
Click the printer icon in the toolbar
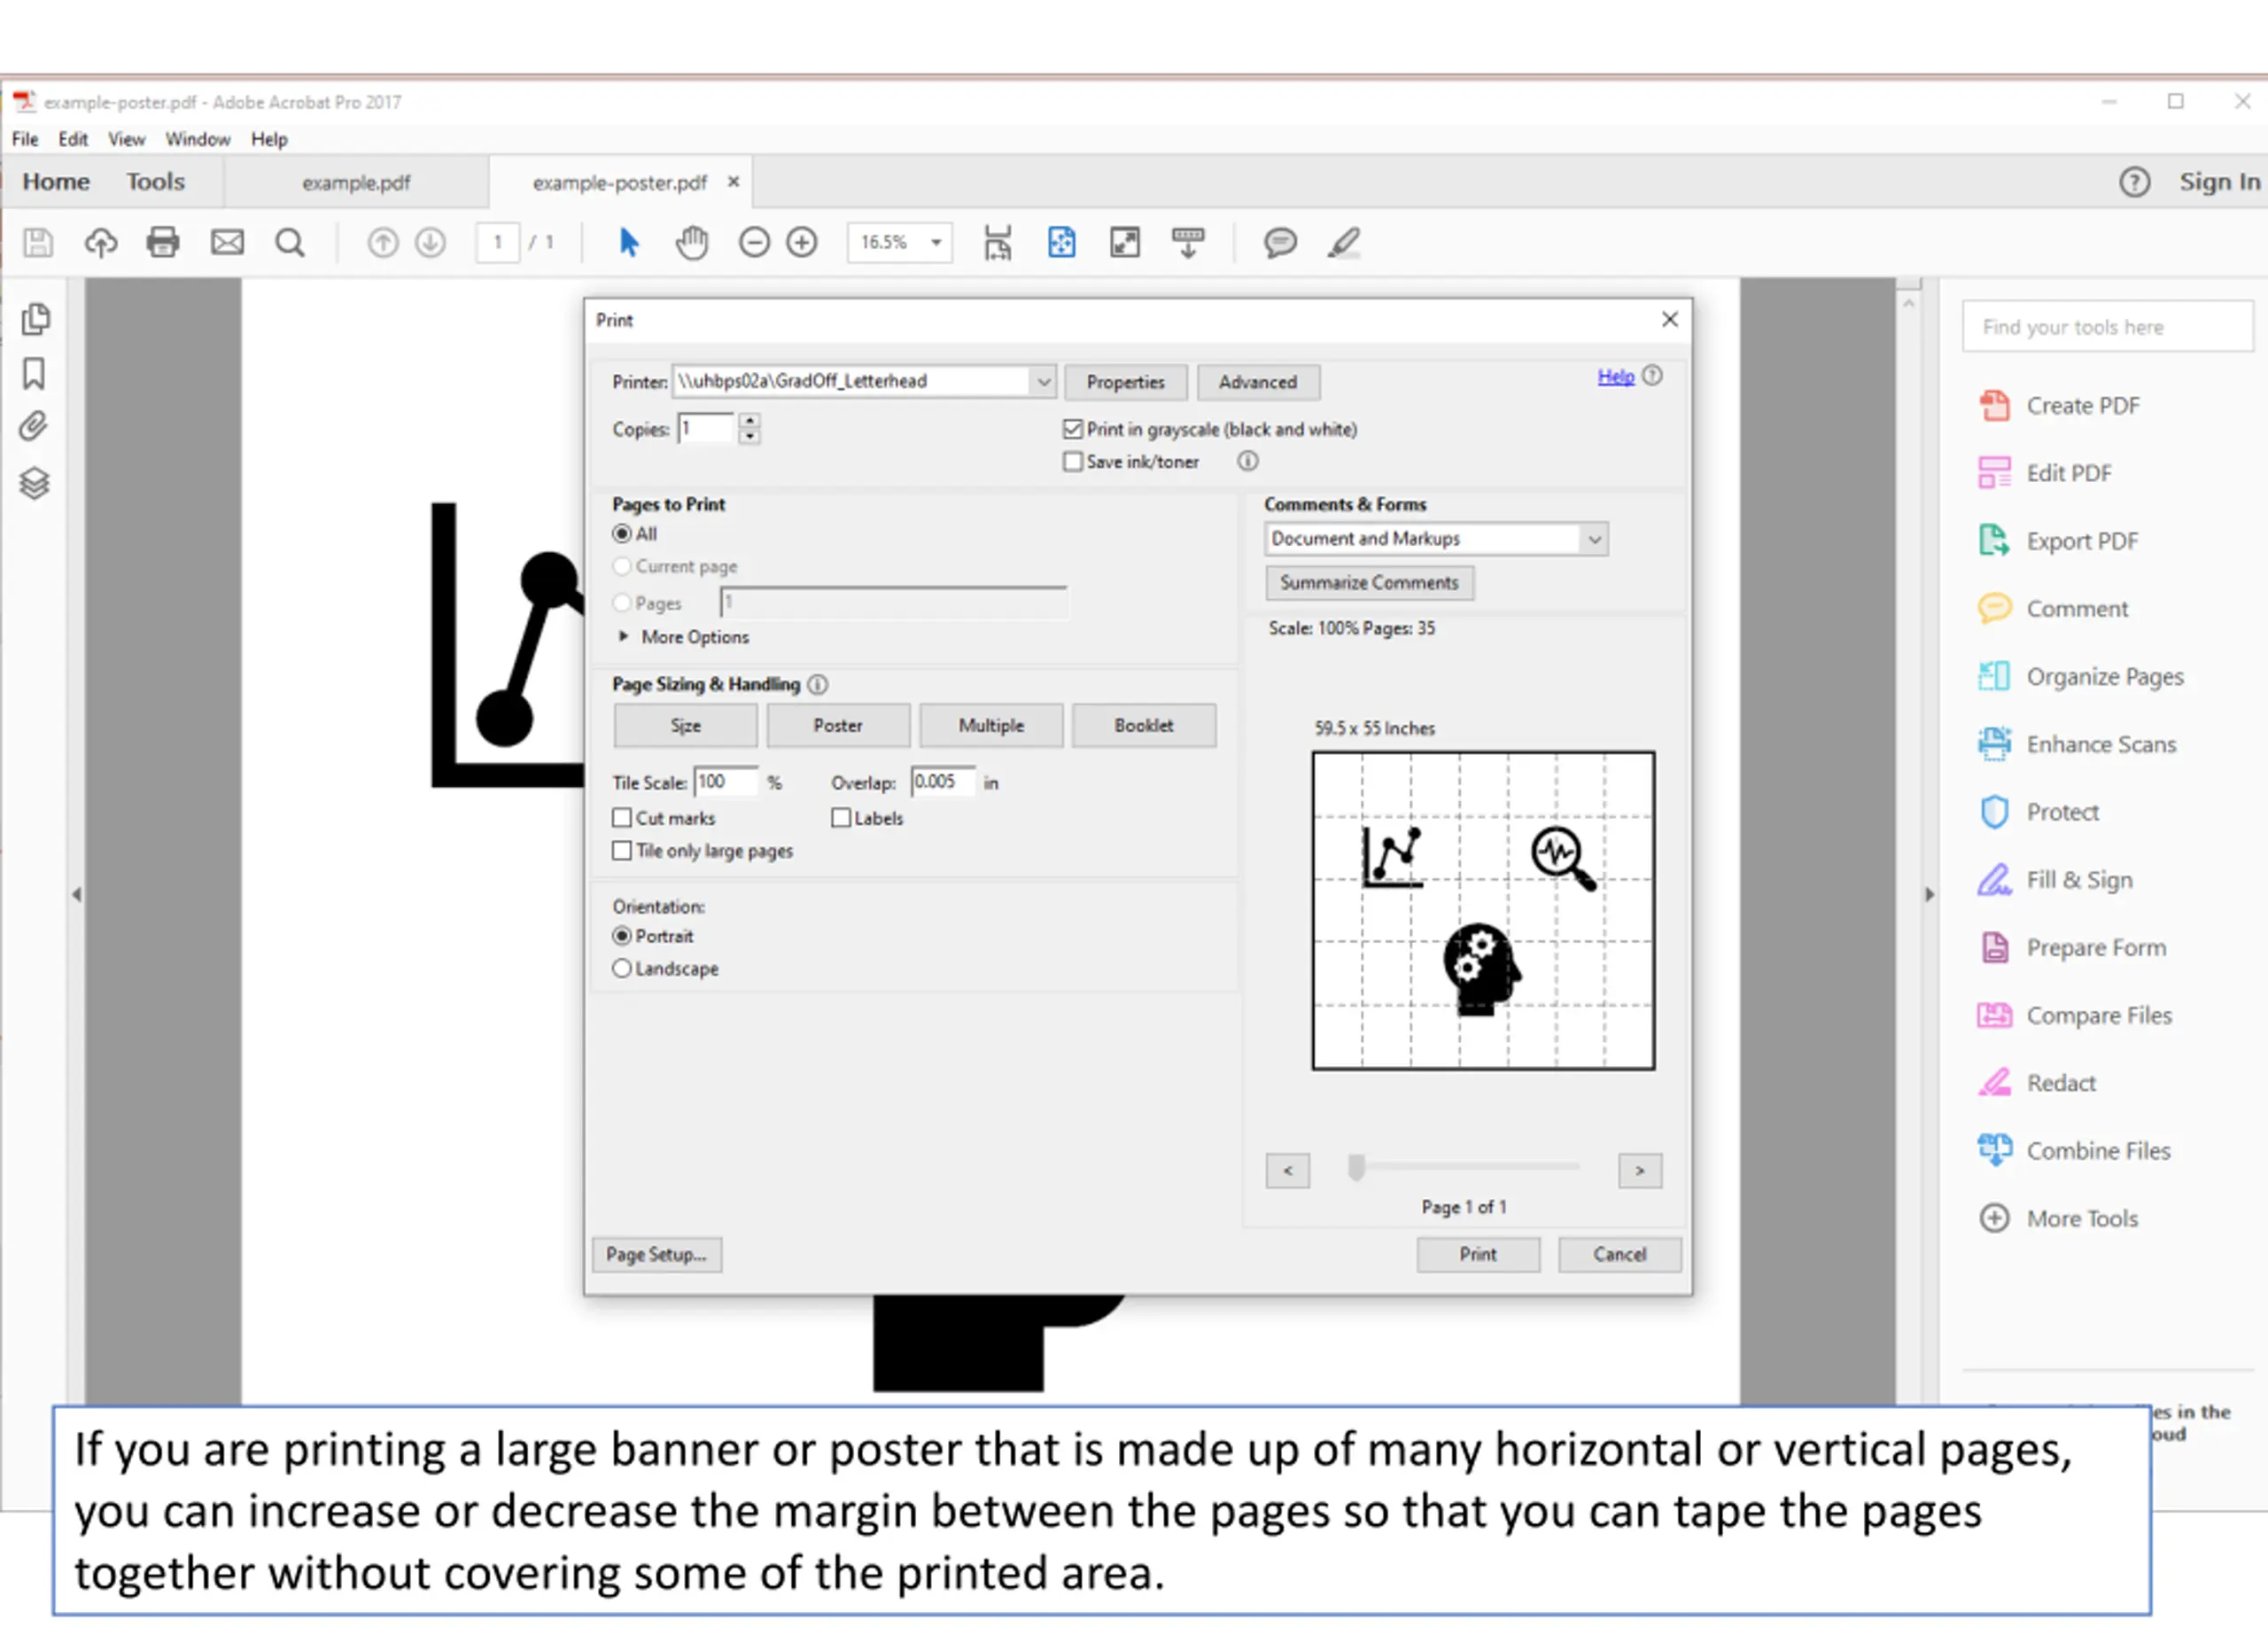163,242
